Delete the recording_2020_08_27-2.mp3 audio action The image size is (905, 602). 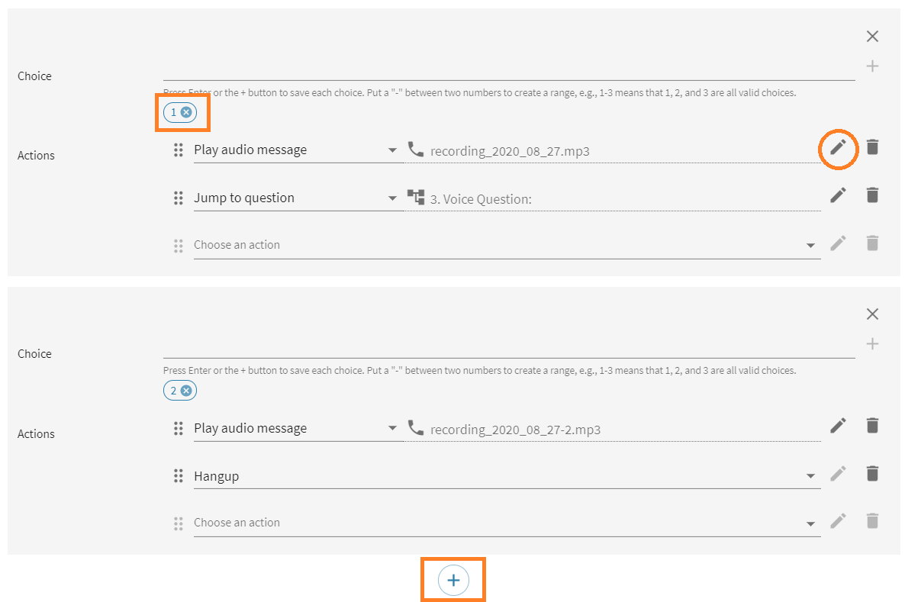coord(872,426)
